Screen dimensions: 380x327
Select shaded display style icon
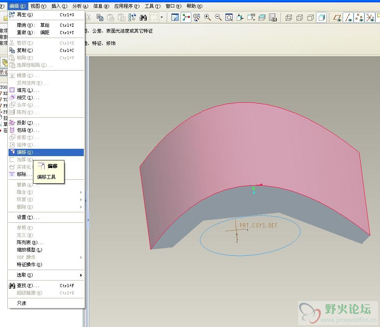(x=322, y=17)
